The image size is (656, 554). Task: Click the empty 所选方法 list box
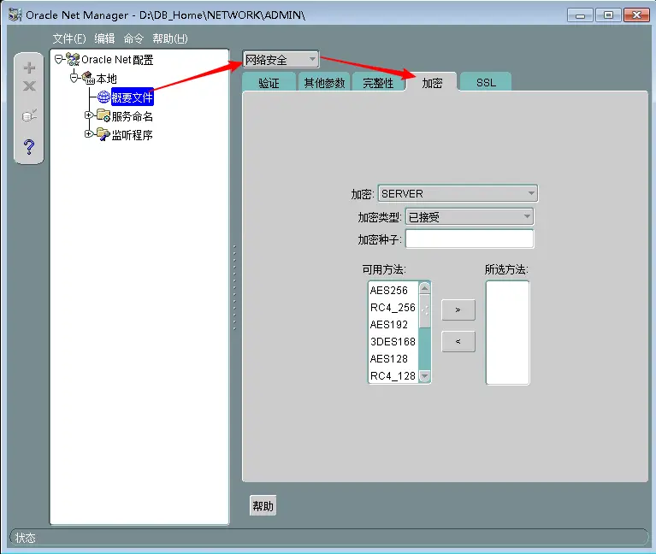507,333
